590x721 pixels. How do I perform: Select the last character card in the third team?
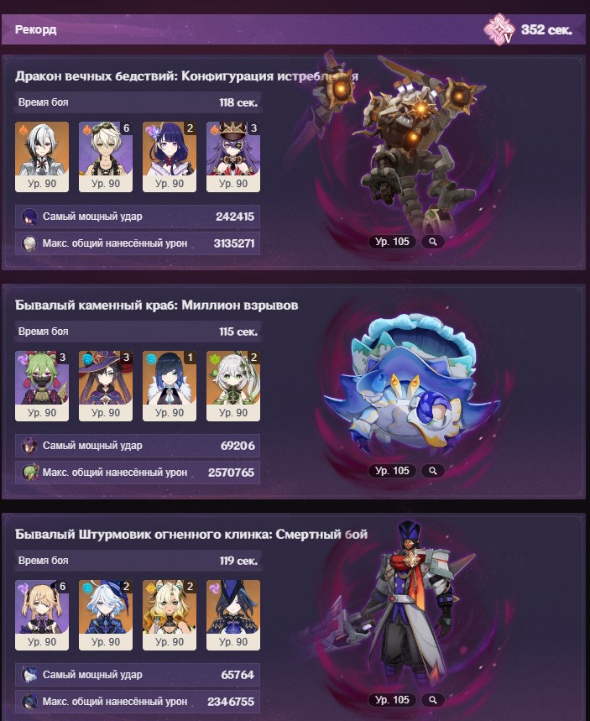pyautogui.click(x=233, y=614)
